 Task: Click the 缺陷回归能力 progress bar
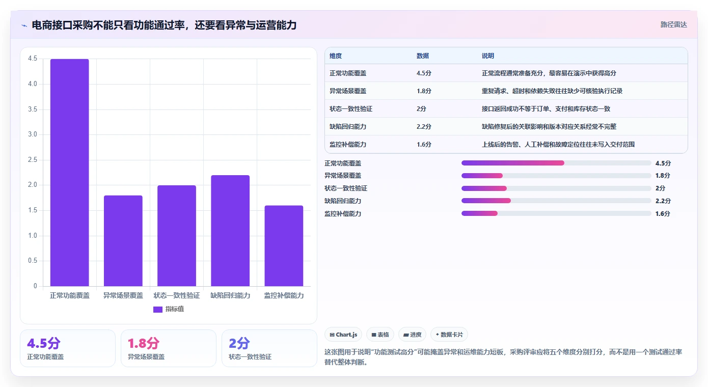click(556, 201)
